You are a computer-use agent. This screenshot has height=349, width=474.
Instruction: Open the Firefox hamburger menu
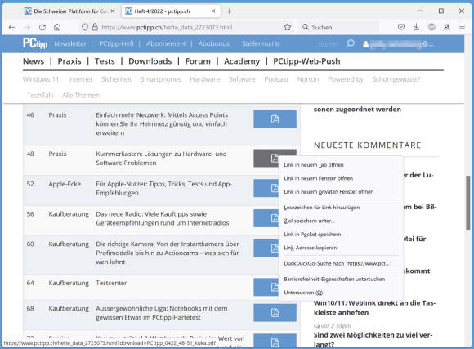pyautogui.click(x=462, y=27)
